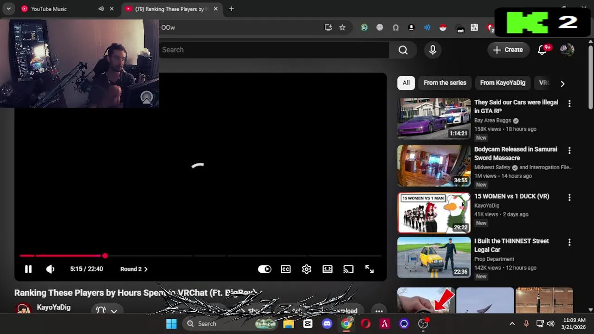The height and width of the screenshot is (334, 594).
Task: Open the Round 2 chapter list
Action: 134,269
